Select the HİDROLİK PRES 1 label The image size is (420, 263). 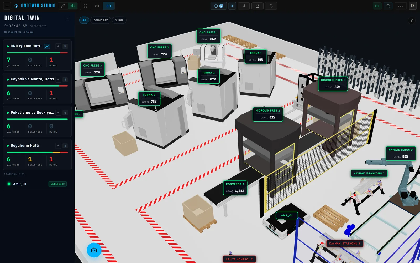click(x=333, y=84)
